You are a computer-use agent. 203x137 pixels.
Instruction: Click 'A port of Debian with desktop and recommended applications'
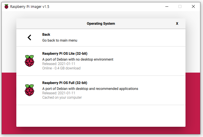90,89
